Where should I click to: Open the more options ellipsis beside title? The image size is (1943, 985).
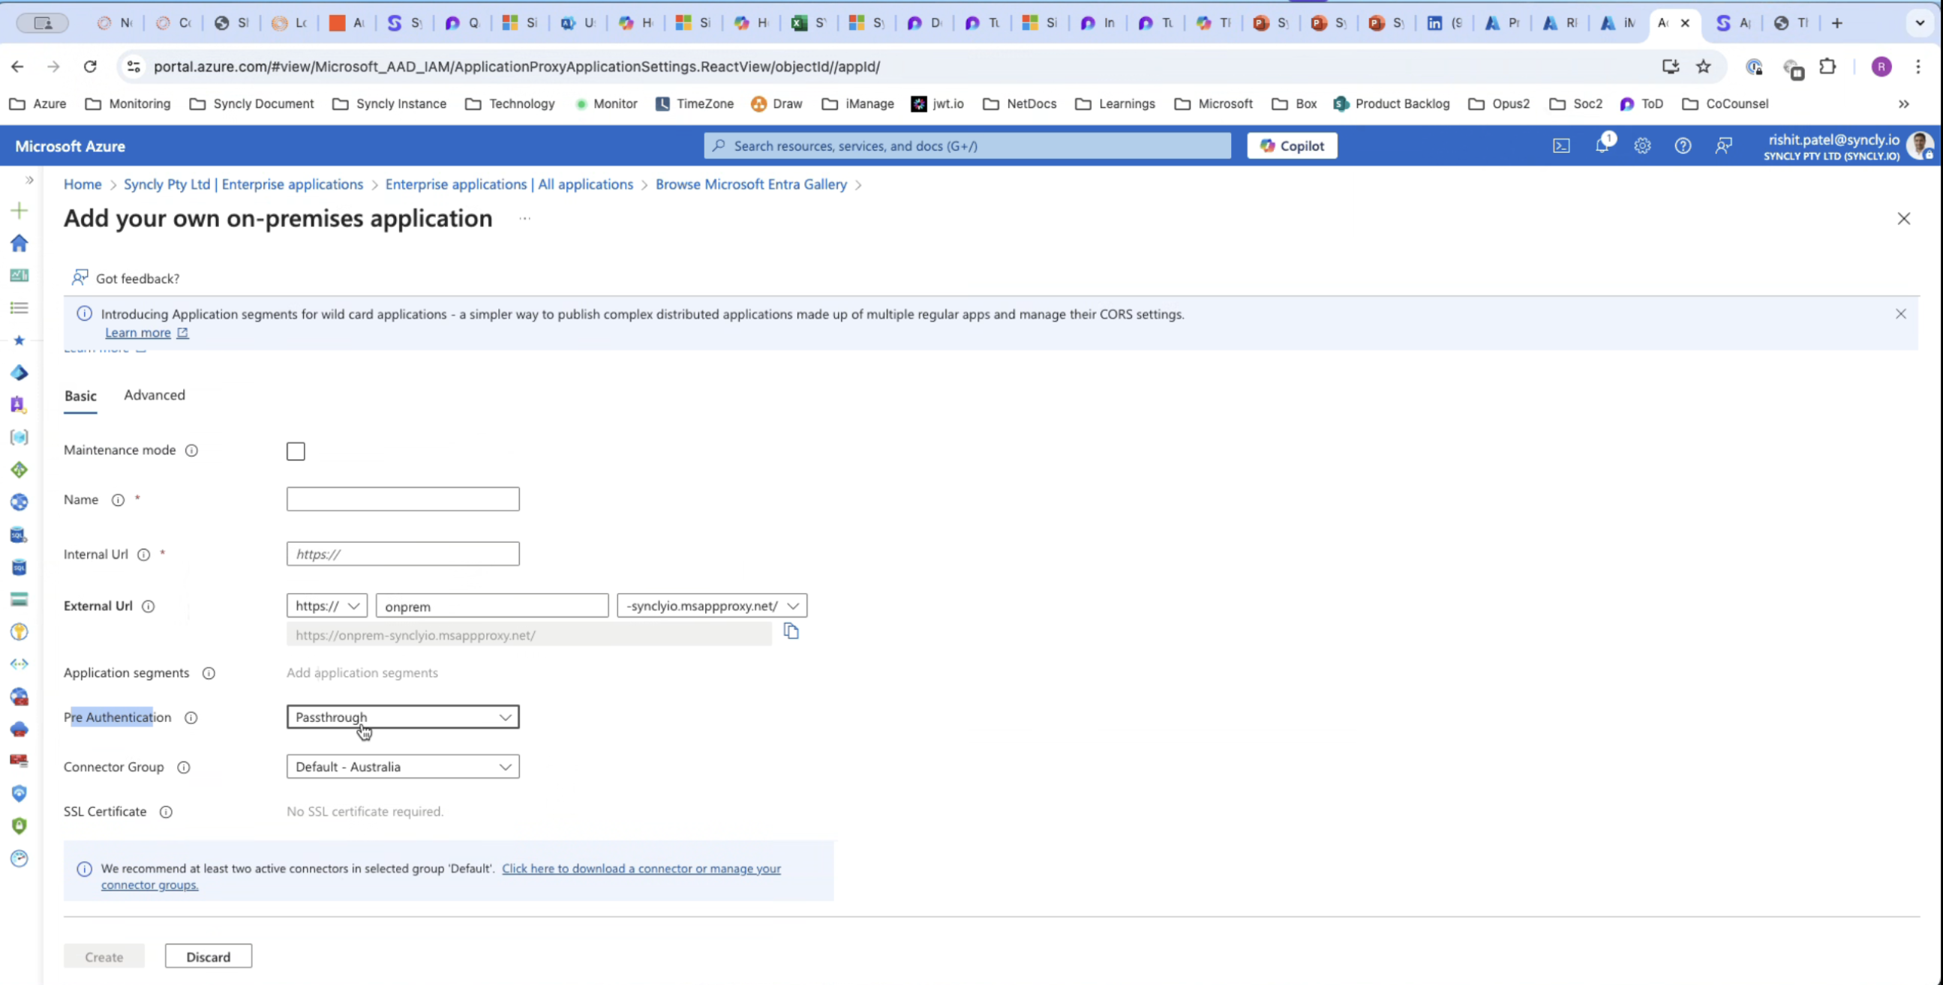525,219
